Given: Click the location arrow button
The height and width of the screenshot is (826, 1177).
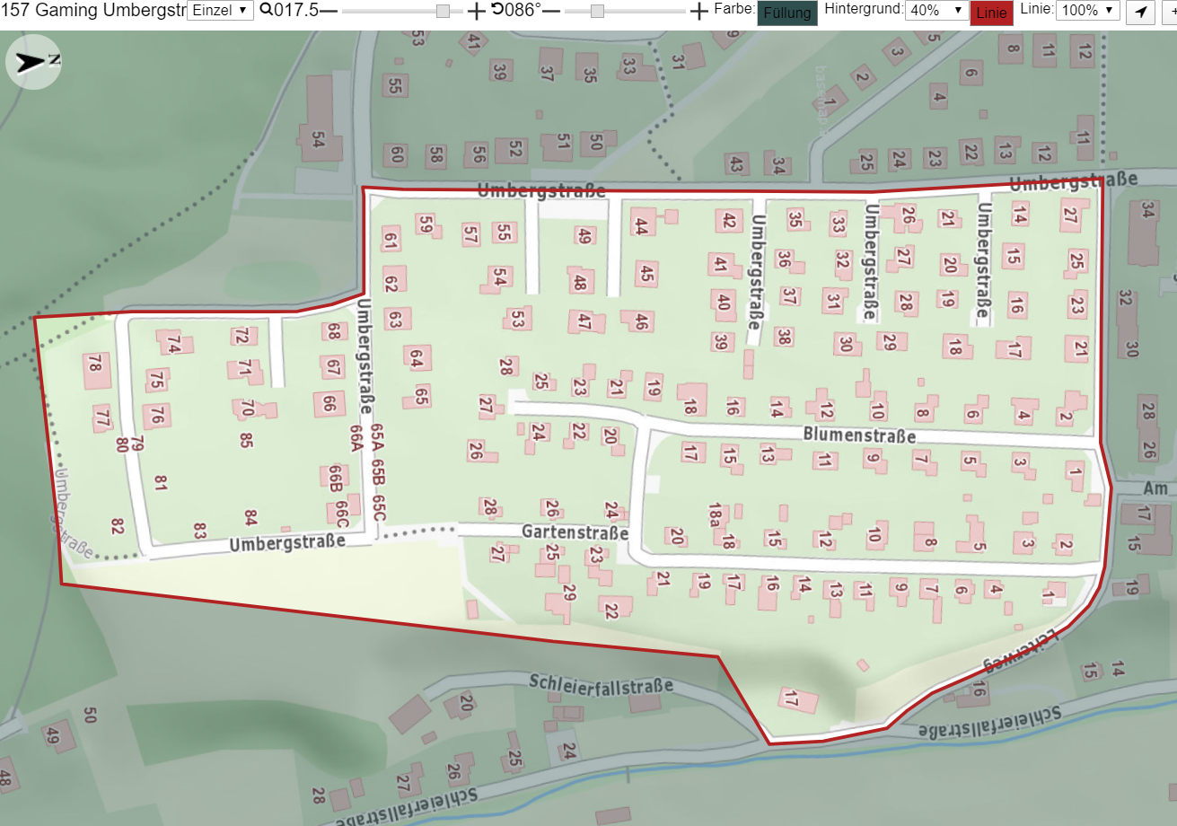Looking at the screenshot, I should tap(1140, 12).
